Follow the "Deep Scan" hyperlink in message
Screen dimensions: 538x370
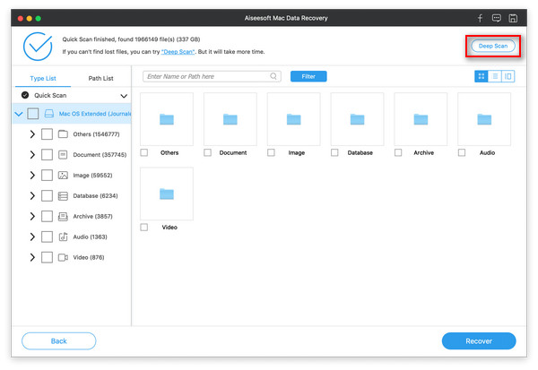(178, 52)
